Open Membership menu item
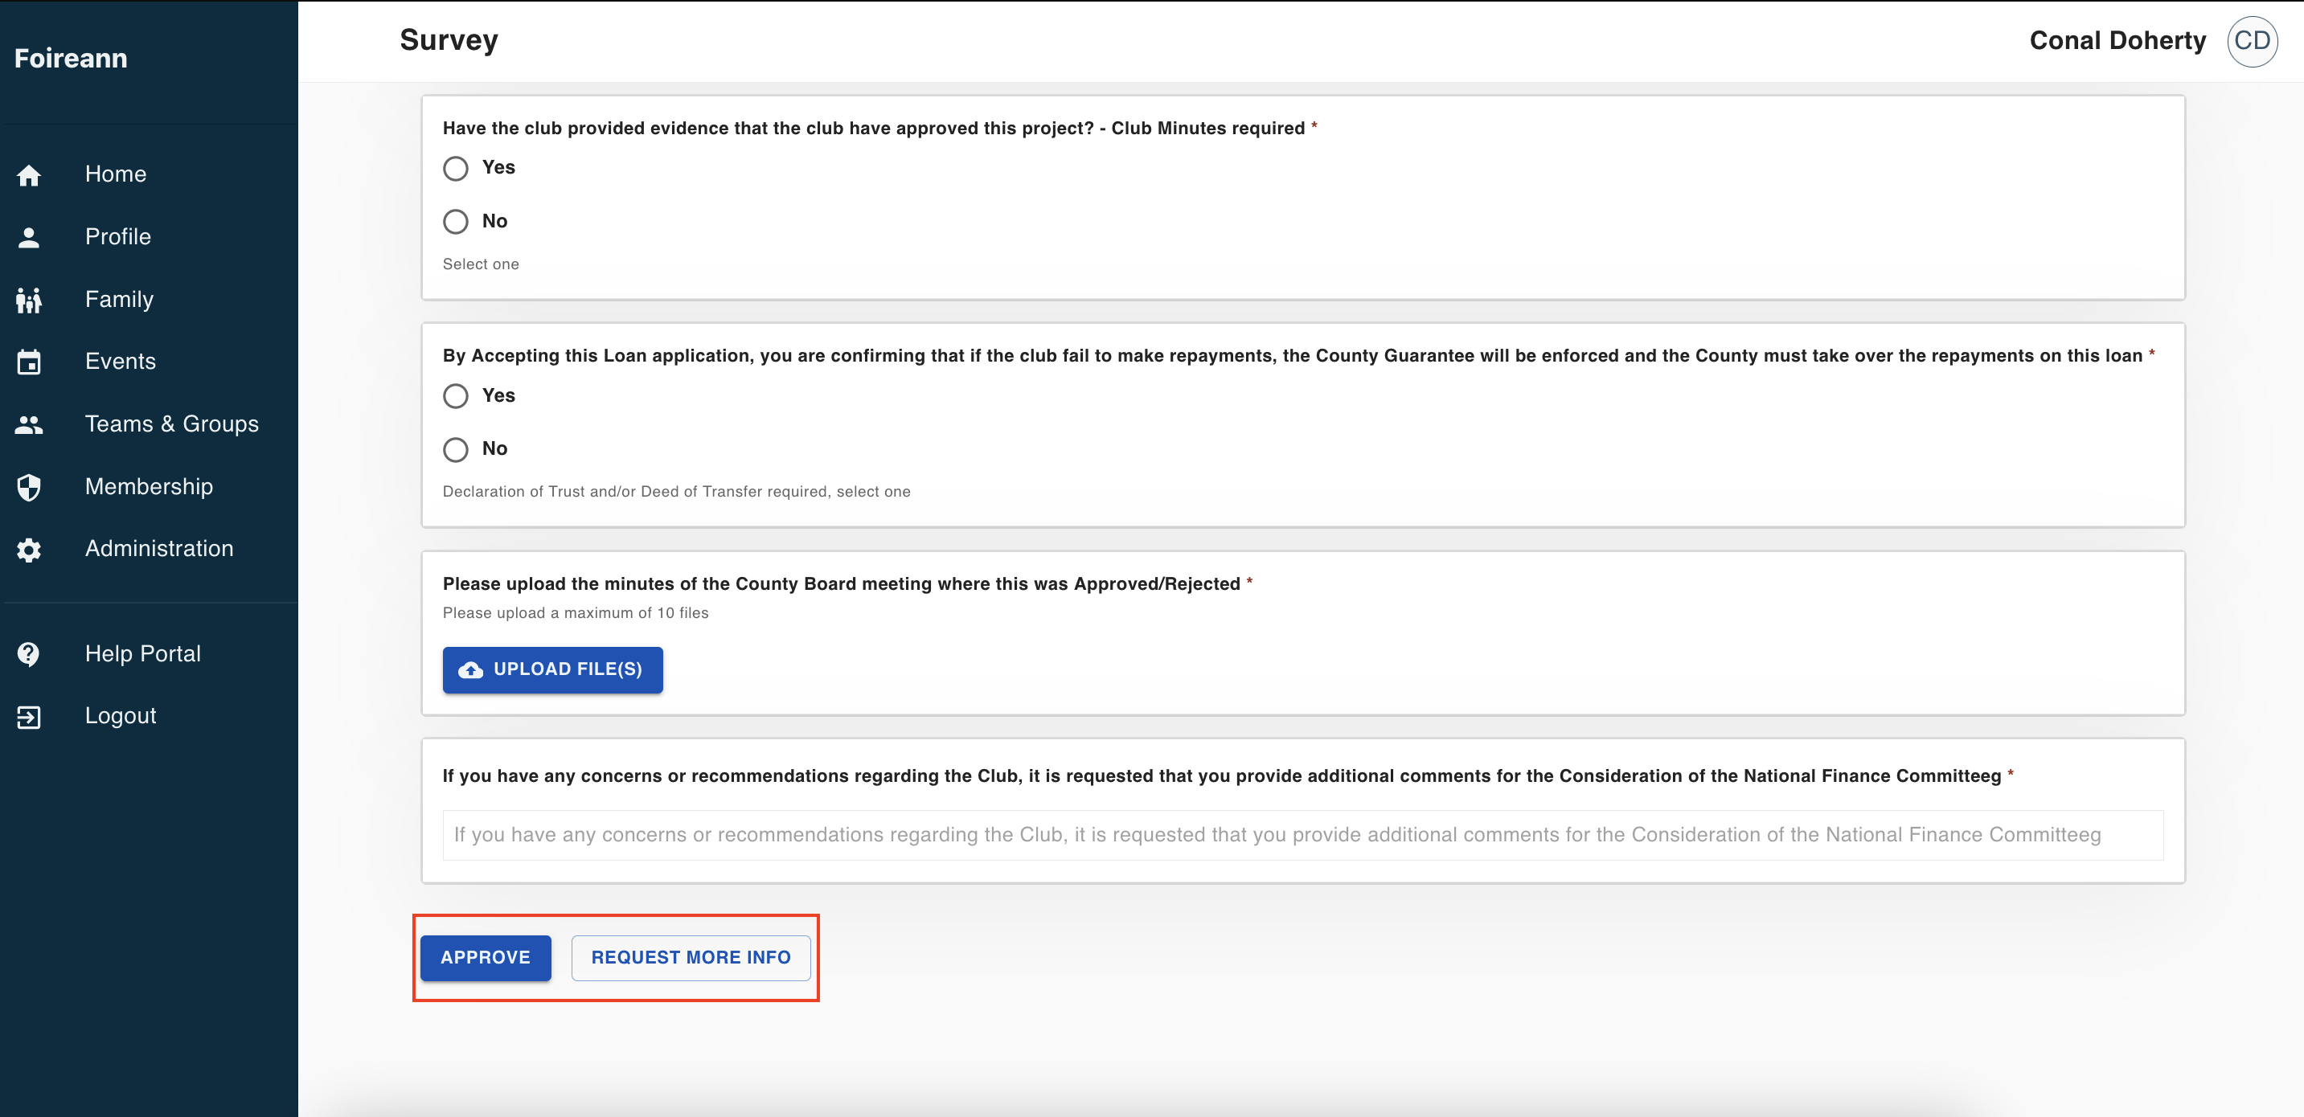The height and width of the screenshot is (1117, 2304). click(149, 486)
